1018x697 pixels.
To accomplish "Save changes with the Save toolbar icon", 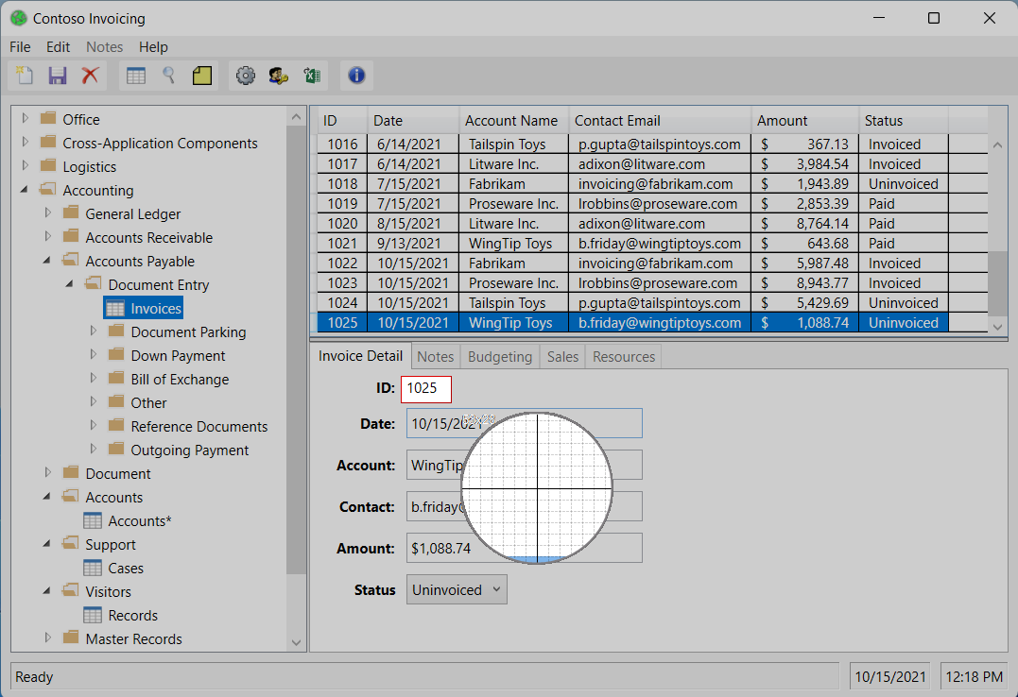I will [58, 76].
